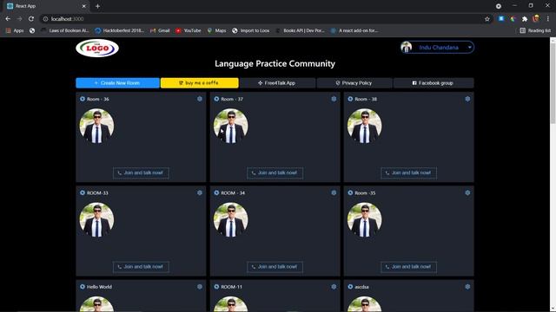Click the status icon beside ROOM-33 title
Viewport: 556px width, 312px height.
click(x=83, y=192)
